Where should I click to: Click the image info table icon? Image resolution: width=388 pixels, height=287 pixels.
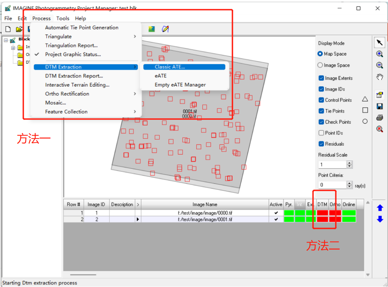(x=379, y=95)
